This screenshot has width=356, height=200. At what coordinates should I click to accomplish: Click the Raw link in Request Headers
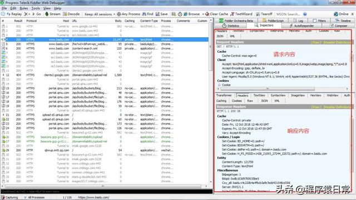point(315,42)
